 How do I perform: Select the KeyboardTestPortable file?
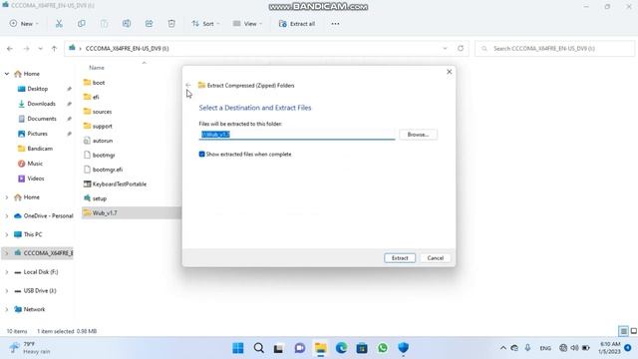pos(120,183)
